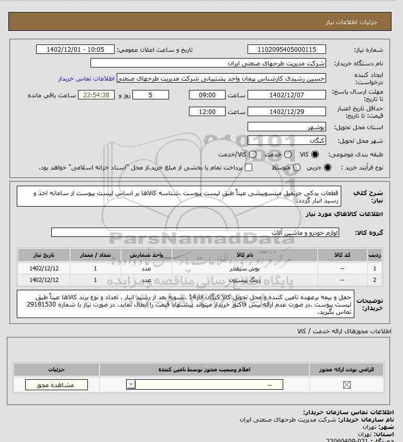Click the request creator field حسین رشیدی

221,78
